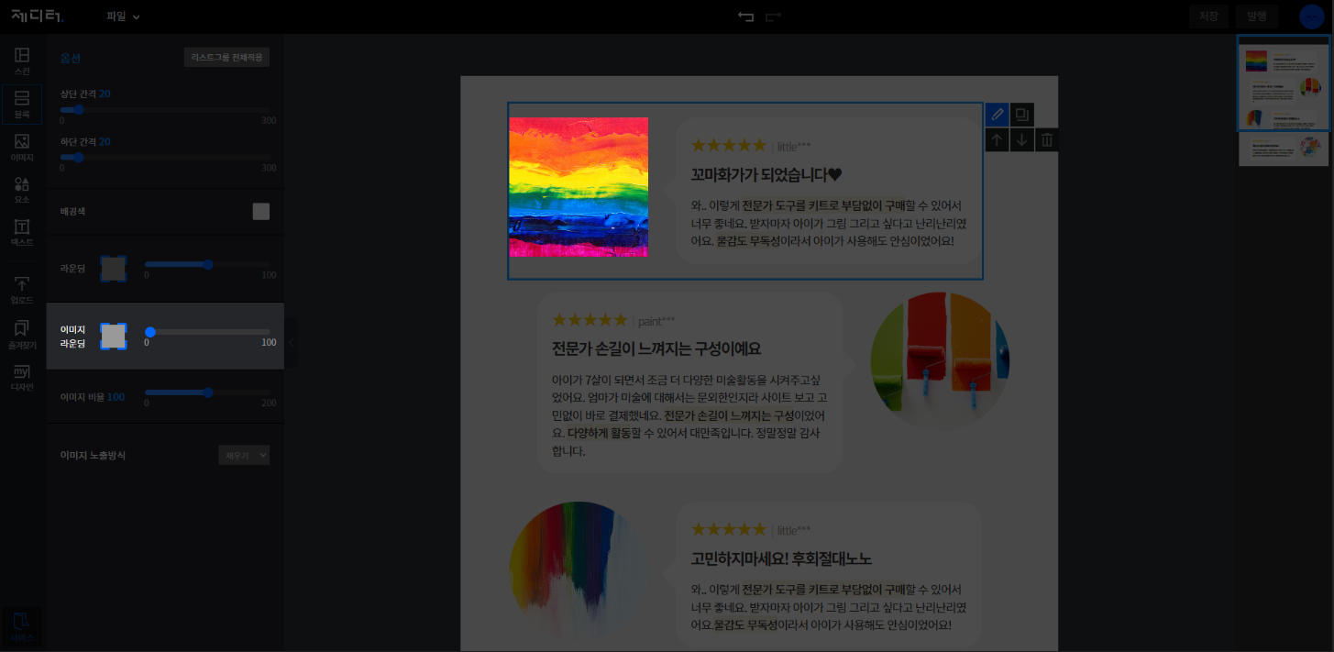Click the 제디터 logo
The width and height of the screenshot is (1334, 652).
point(37,16)
